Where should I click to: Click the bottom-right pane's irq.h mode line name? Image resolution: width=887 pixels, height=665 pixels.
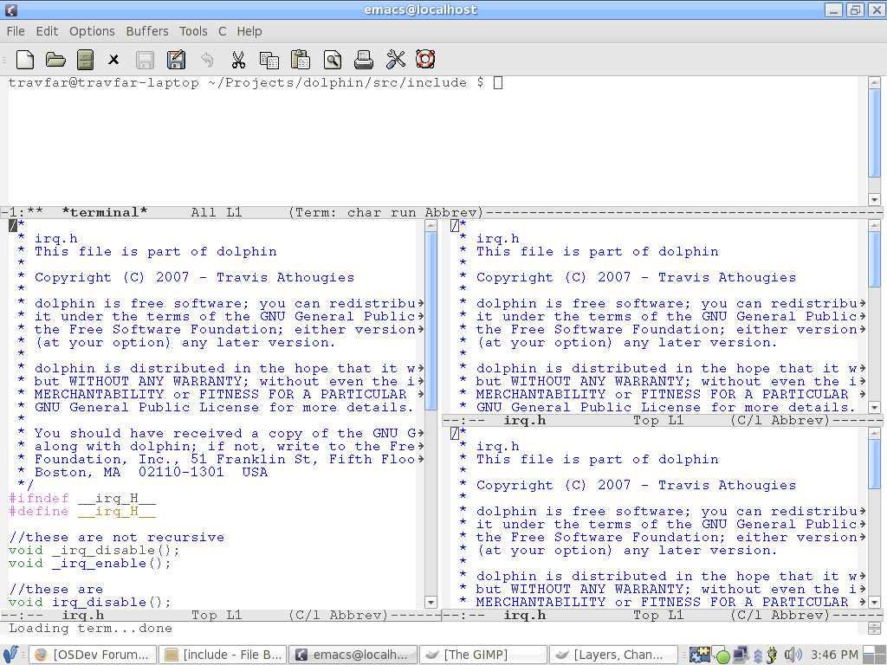(x=524, y=616)
